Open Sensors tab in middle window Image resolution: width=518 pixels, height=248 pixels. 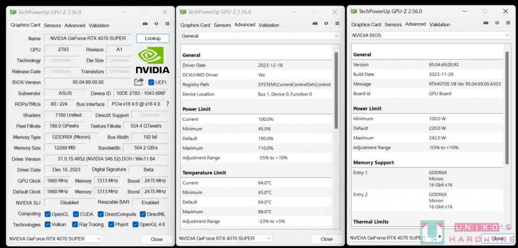(222, 25)
